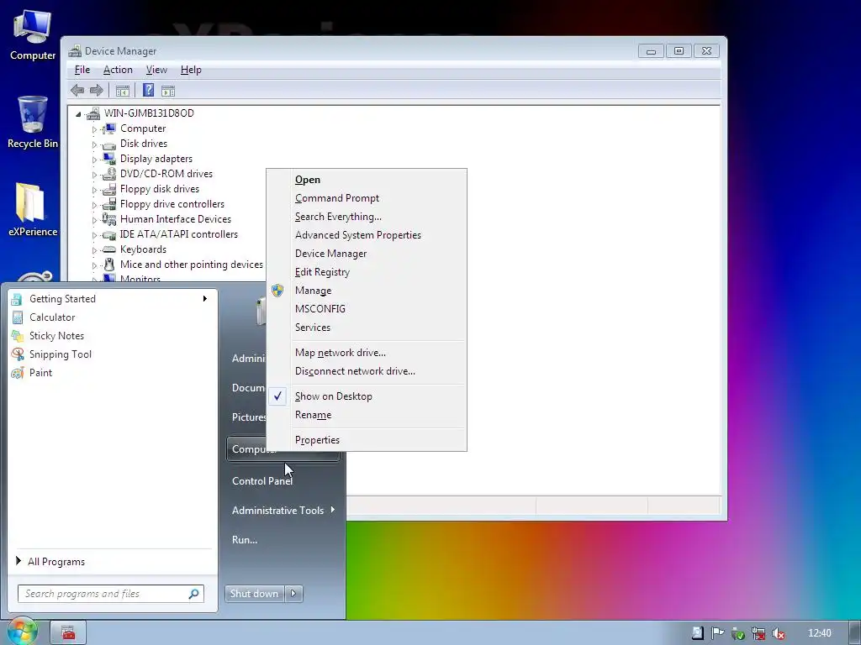Viewport: 861px width, 645px height.
Task: Toggle Show on Desktop in context menu
Action: (333, 396)
